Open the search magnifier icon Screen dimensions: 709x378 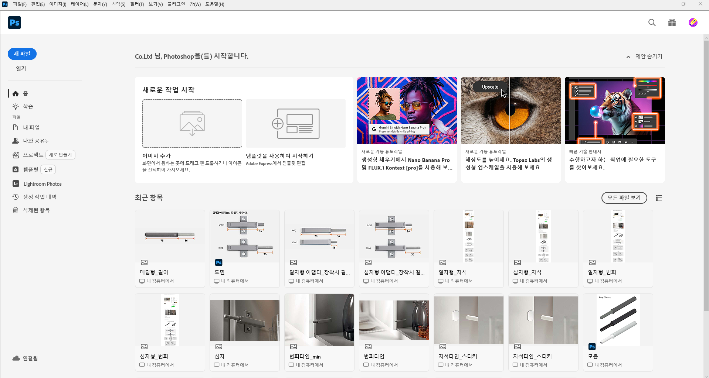tap(652, 23)
